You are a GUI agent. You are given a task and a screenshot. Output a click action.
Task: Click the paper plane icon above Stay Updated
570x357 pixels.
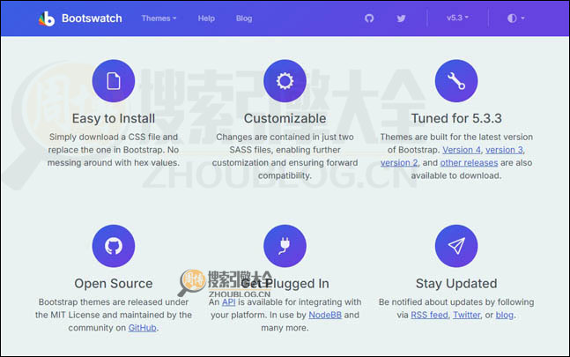(x=456, y=246)
